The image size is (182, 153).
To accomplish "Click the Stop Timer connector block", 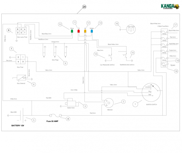I will 21,59.
